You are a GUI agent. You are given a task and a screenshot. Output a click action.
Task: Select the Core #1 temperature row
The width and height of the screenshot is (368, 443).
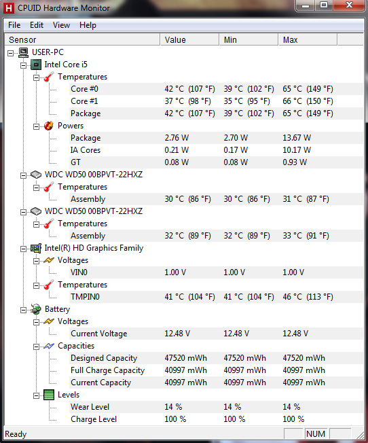[x=216, y=101]
